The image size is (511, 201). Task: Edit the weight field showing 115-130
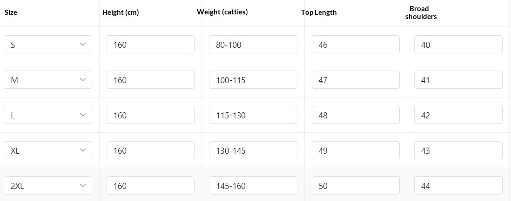253,115
